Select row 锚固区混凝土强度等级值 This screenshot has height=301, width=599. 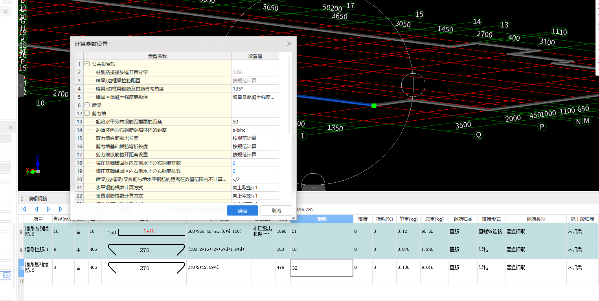(x=158, y=97)
